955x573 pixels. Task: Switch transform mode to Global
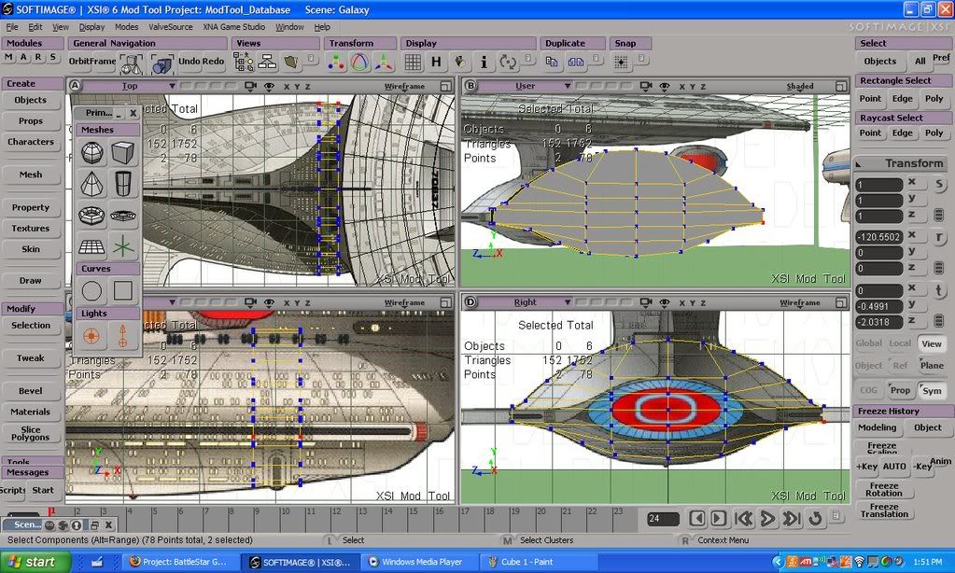(x=868, y=343)
